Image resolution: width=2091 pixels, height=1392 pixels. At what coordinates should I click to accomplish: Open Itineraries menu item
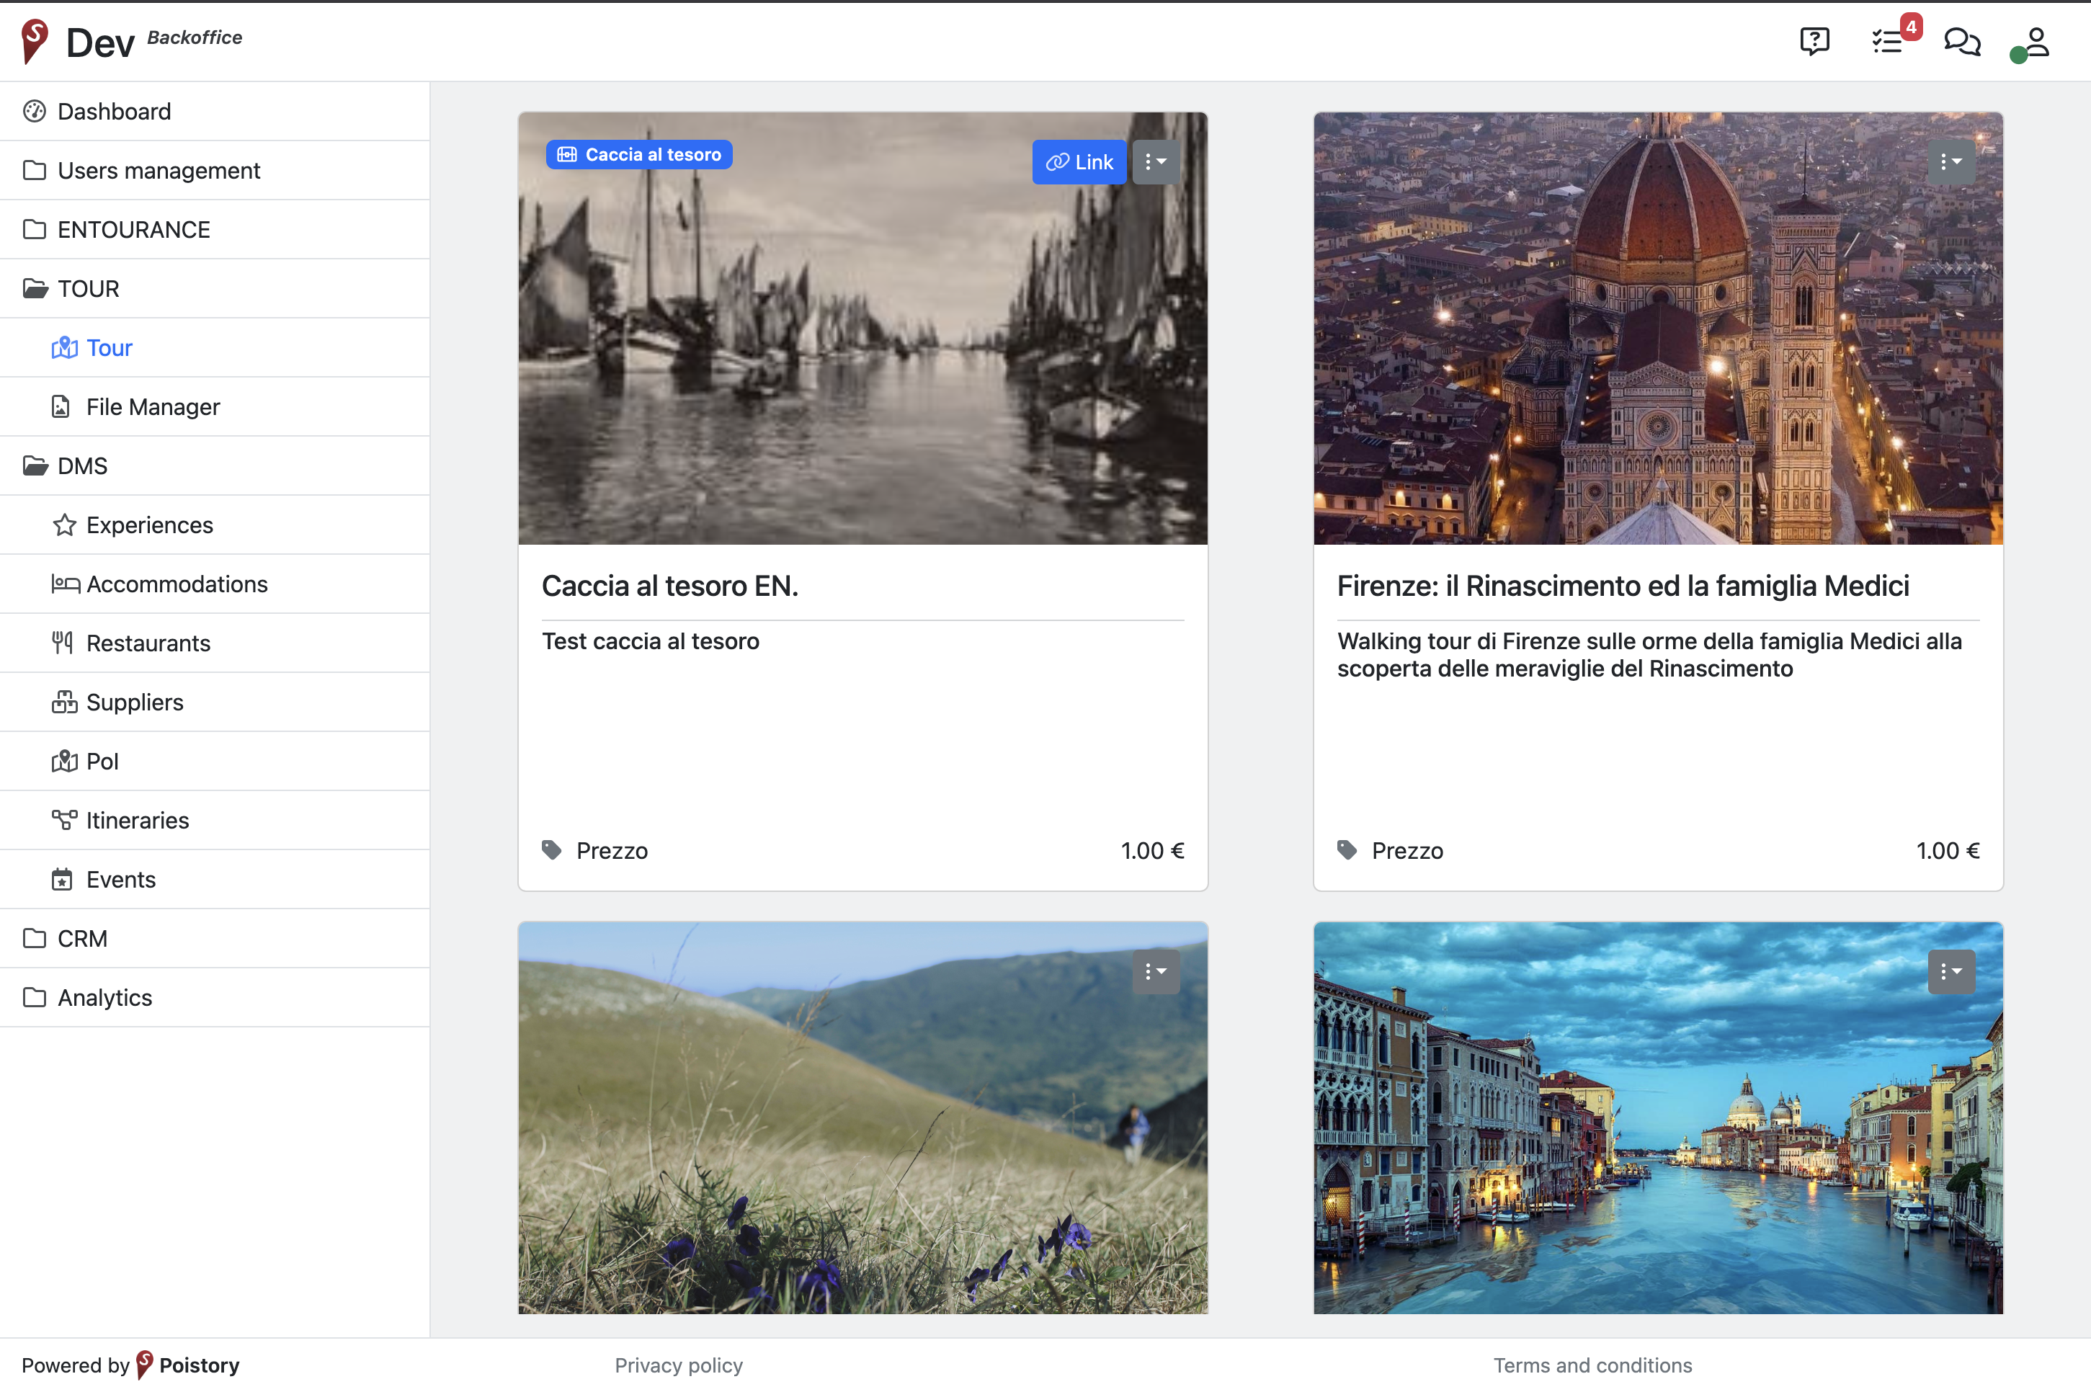[215, 820]
